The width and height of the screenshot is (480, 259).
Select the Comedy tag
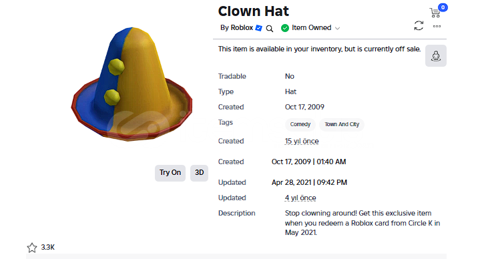300,124
